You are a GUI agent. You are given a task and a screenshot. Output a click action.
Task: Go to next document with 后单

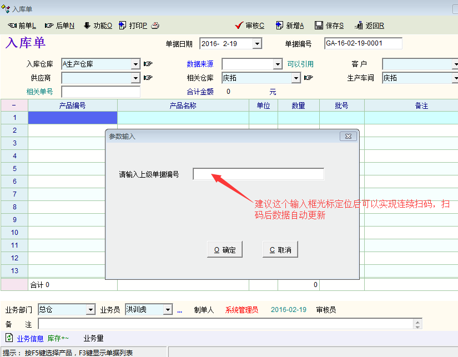[x=59, y=26]
